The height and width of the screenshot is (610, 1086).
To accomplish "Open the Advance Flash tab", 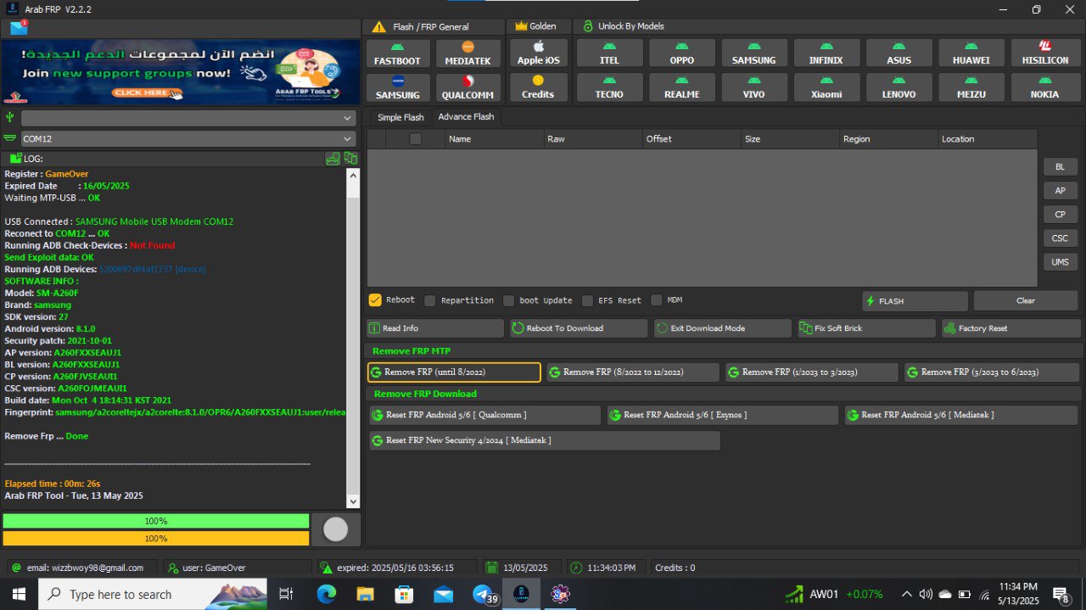I will tap(466, 116).
